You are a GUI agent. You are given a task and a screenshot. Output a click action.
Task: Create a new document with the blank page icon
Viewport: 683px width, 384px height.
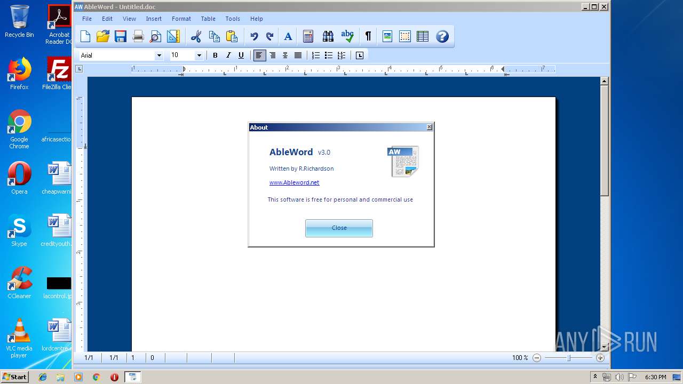(85, 36)
